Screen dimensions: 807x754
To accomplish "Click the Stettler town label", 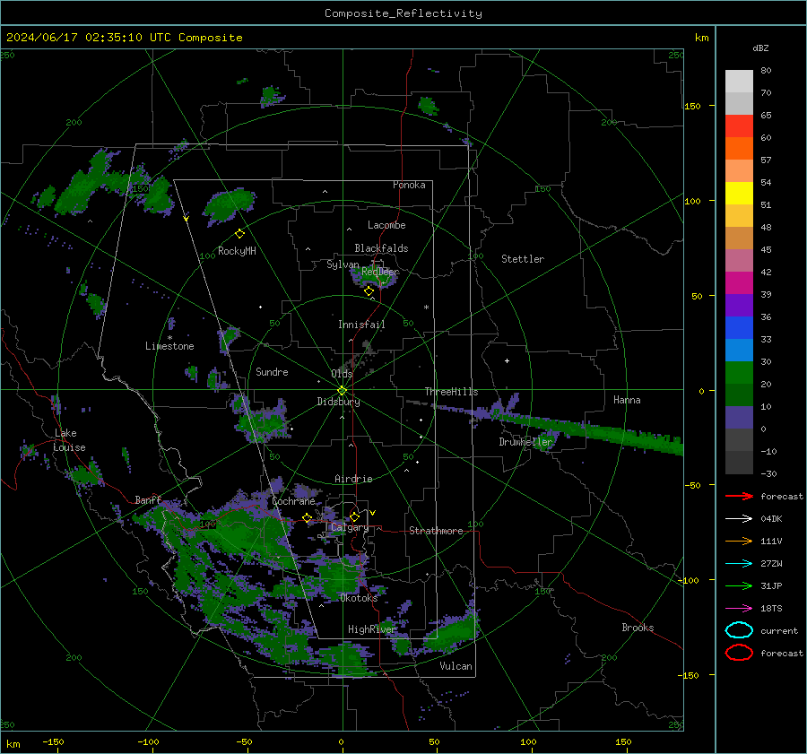I will point(523,259).
